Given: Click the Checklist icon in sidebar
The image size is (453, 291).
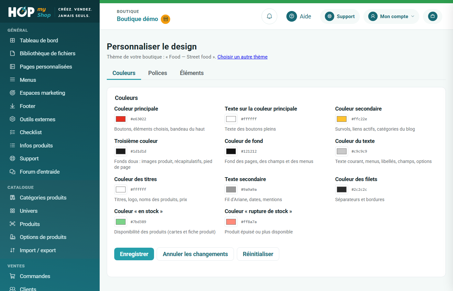Looking at the screenshot, I should click(13, 132).
